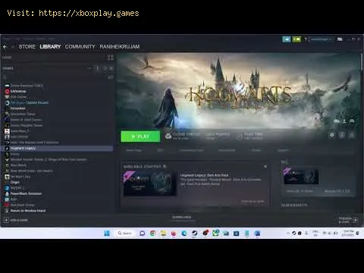
Task: Go back with the left arrow icon
Action: pos(5,47)
